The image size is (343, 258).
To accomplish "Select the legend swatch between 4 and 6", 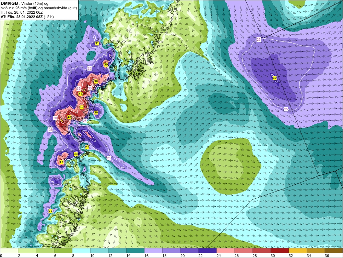I will (x=45, y=250).
